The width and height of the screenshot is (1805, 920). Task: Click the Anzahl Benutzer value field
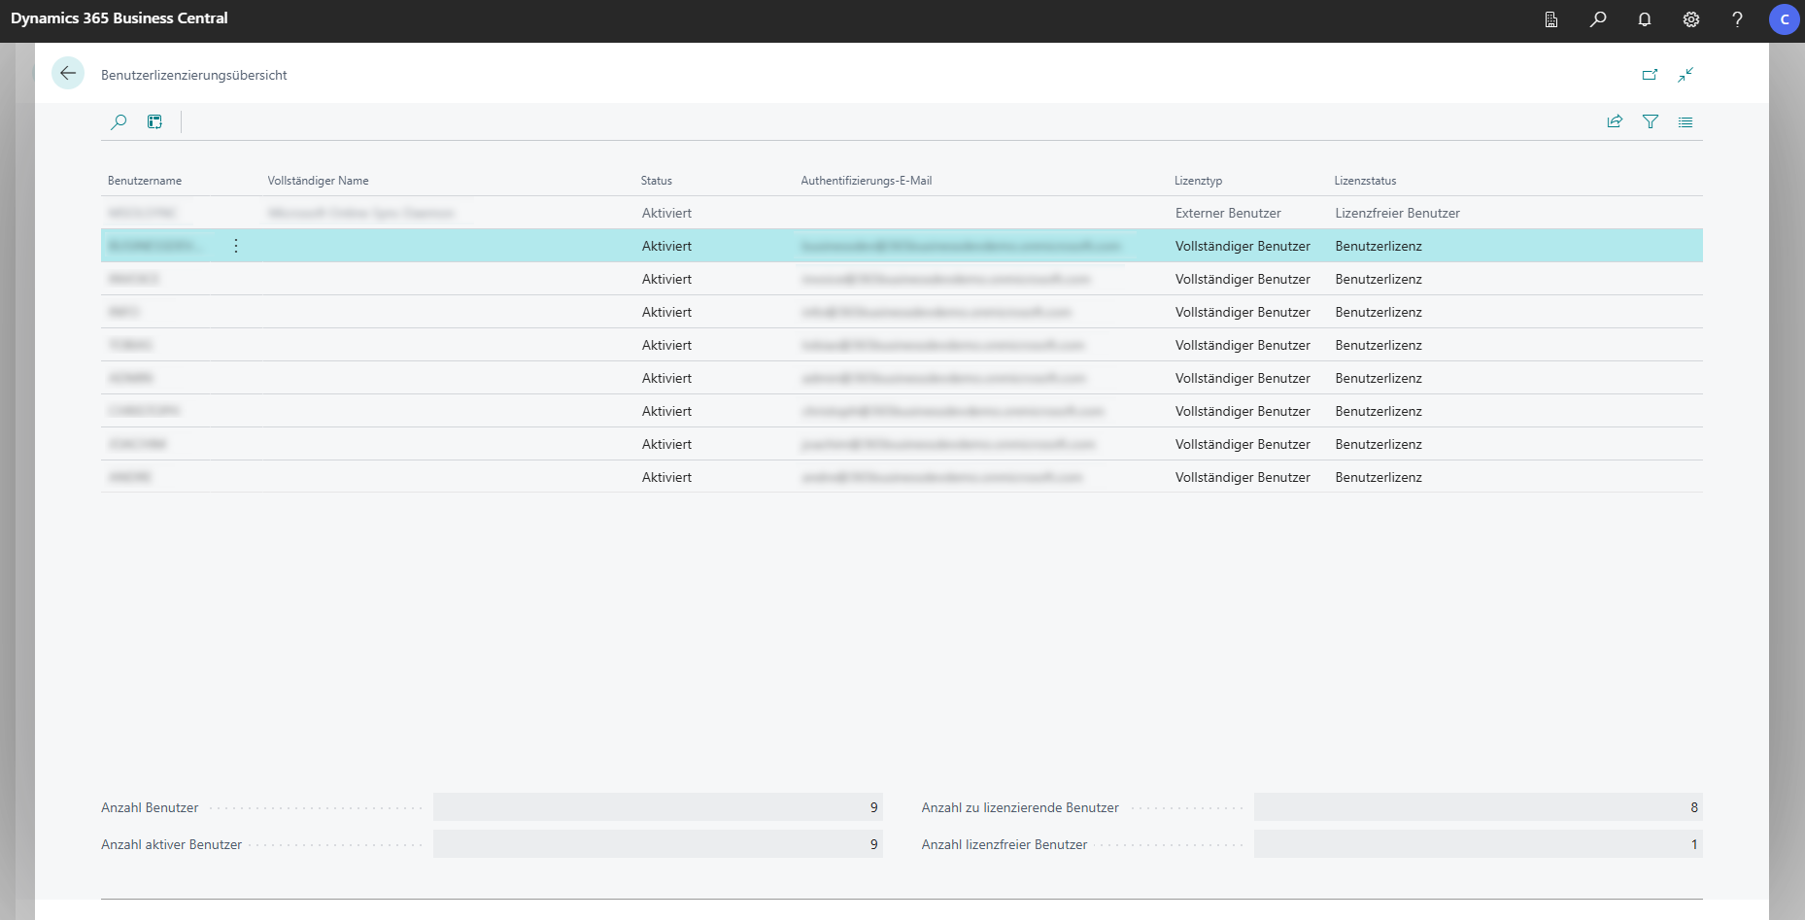[658, 807]
